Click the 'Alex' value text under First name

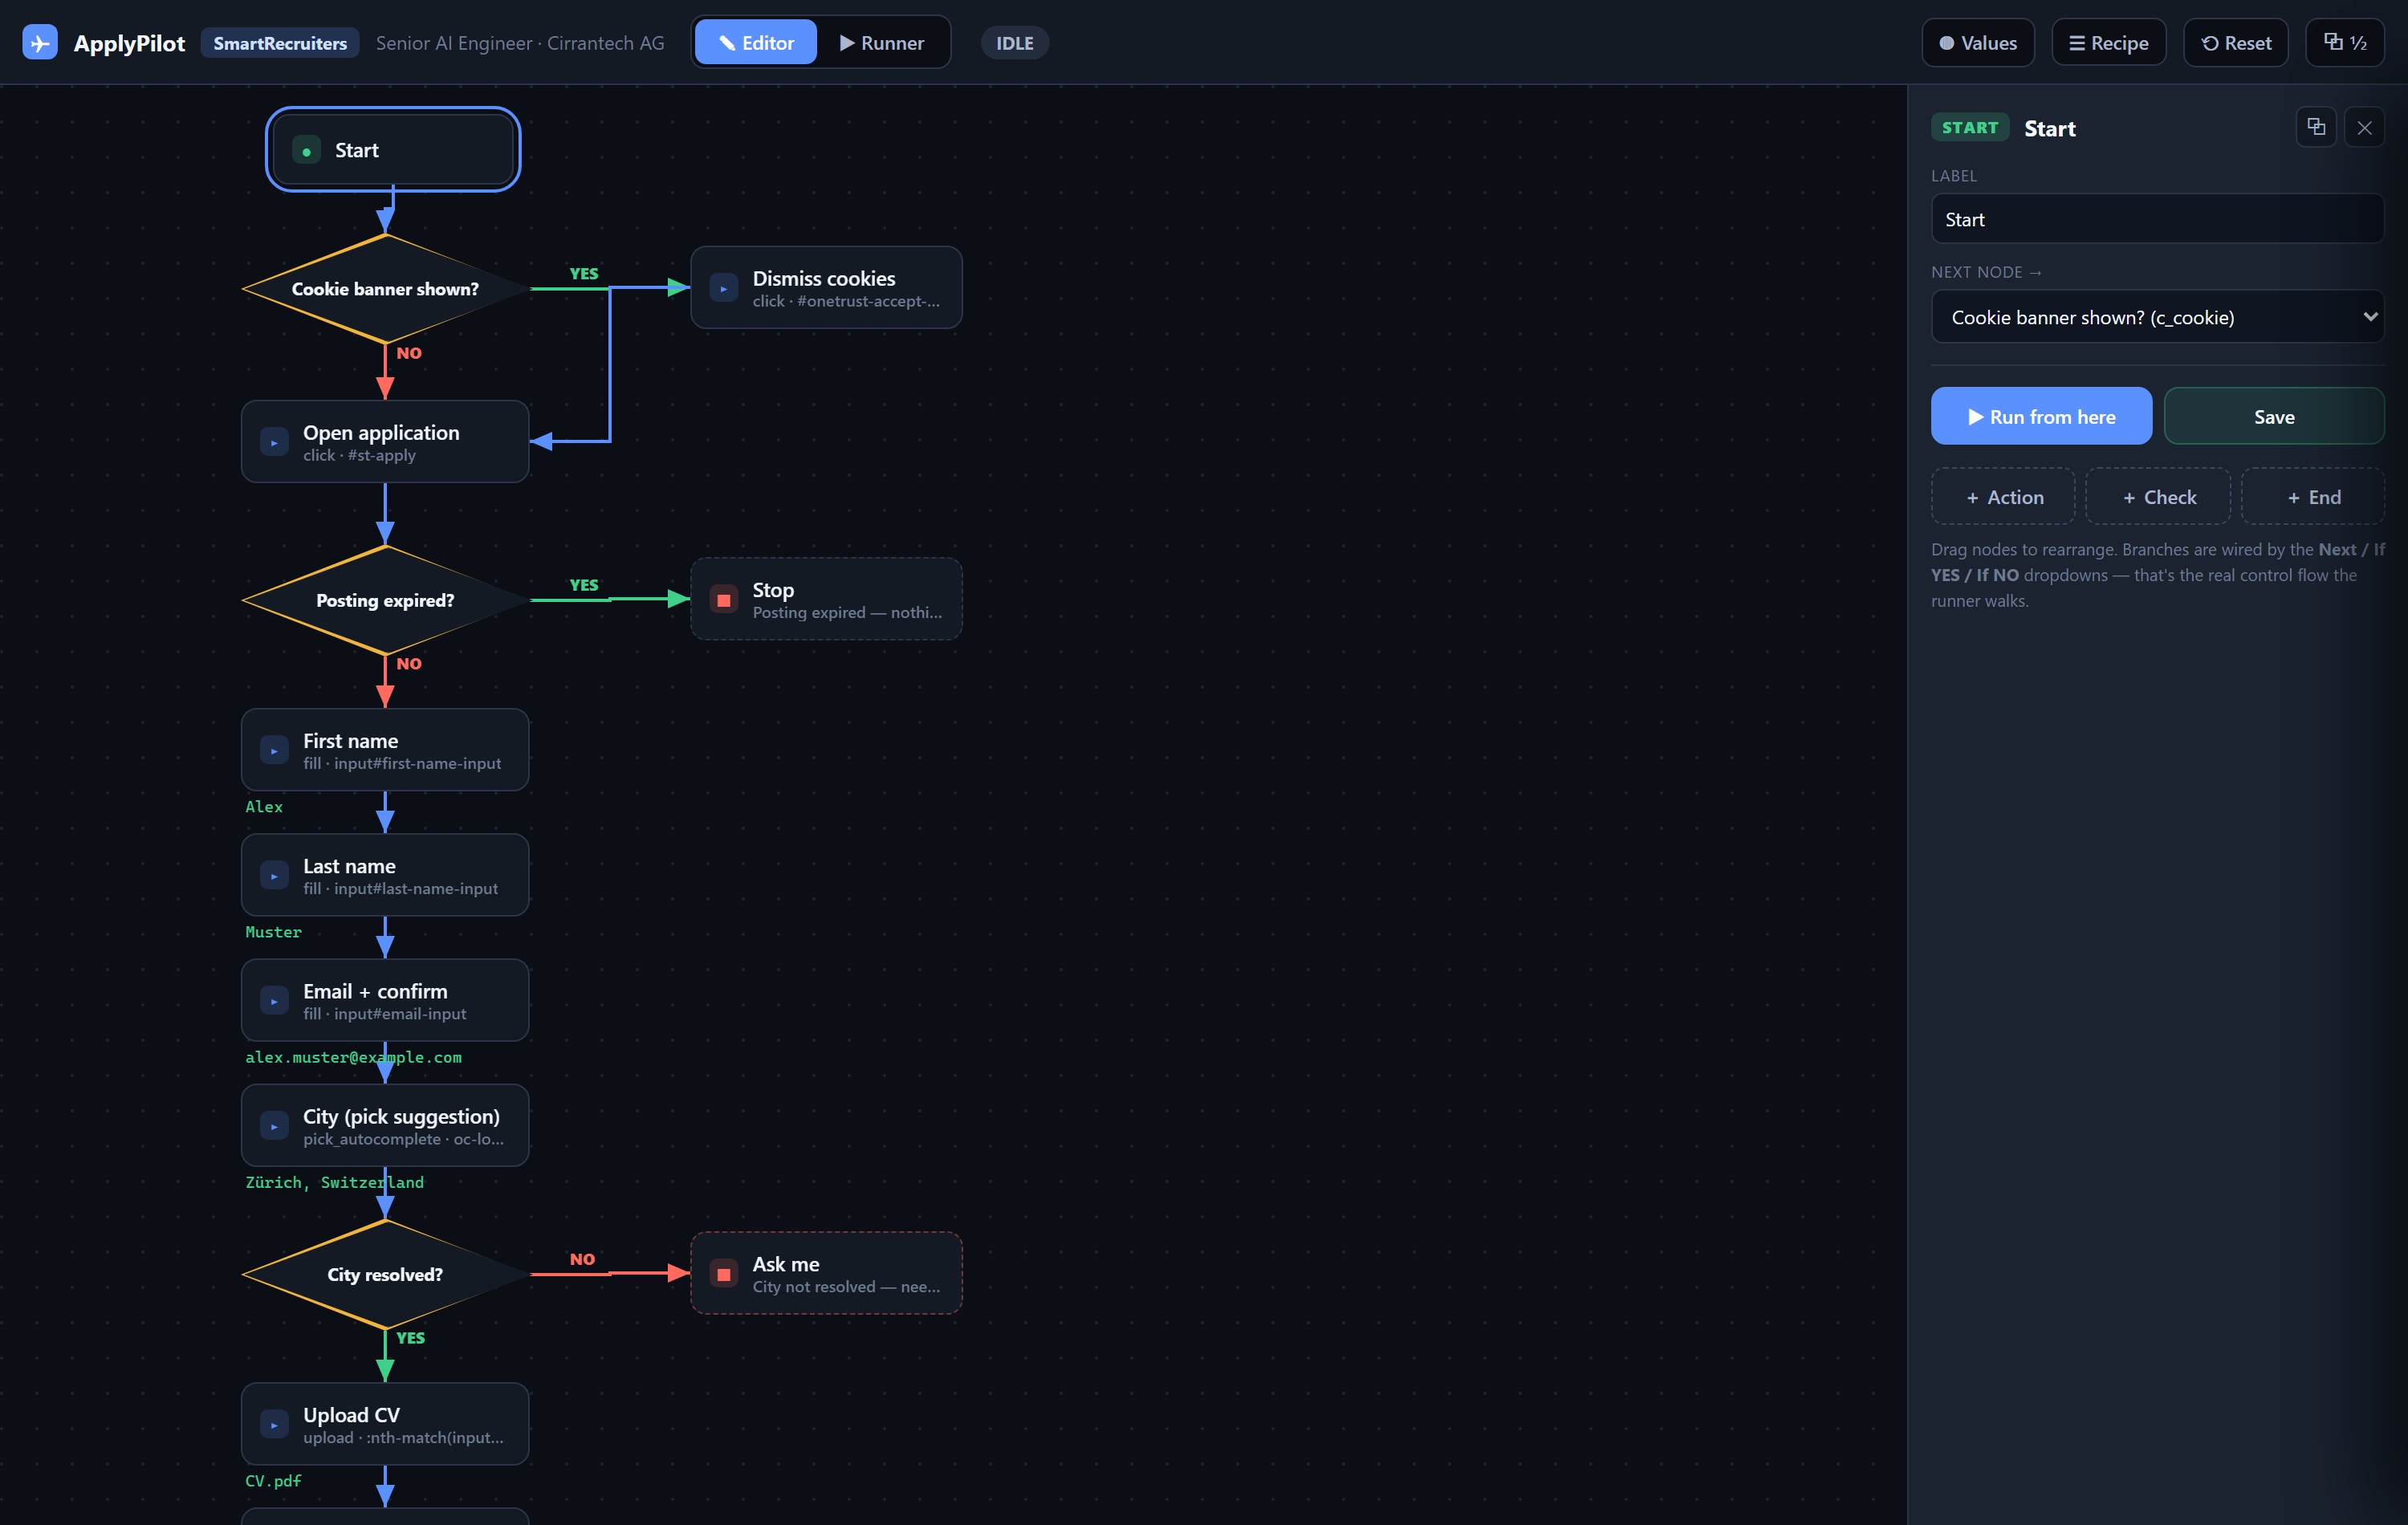tap(264, 807)
